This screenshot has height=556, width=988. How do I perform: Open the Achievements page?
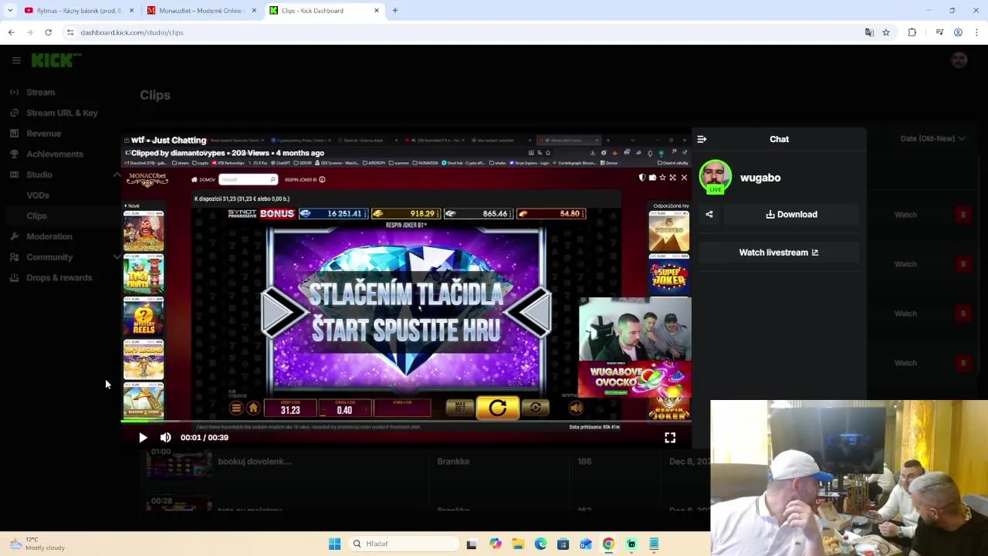[x=55, y=154]
